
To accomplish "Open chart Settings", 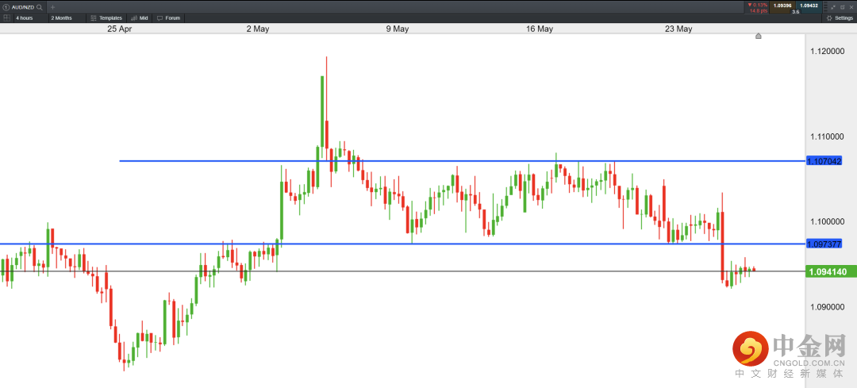I will pos(840,18).
